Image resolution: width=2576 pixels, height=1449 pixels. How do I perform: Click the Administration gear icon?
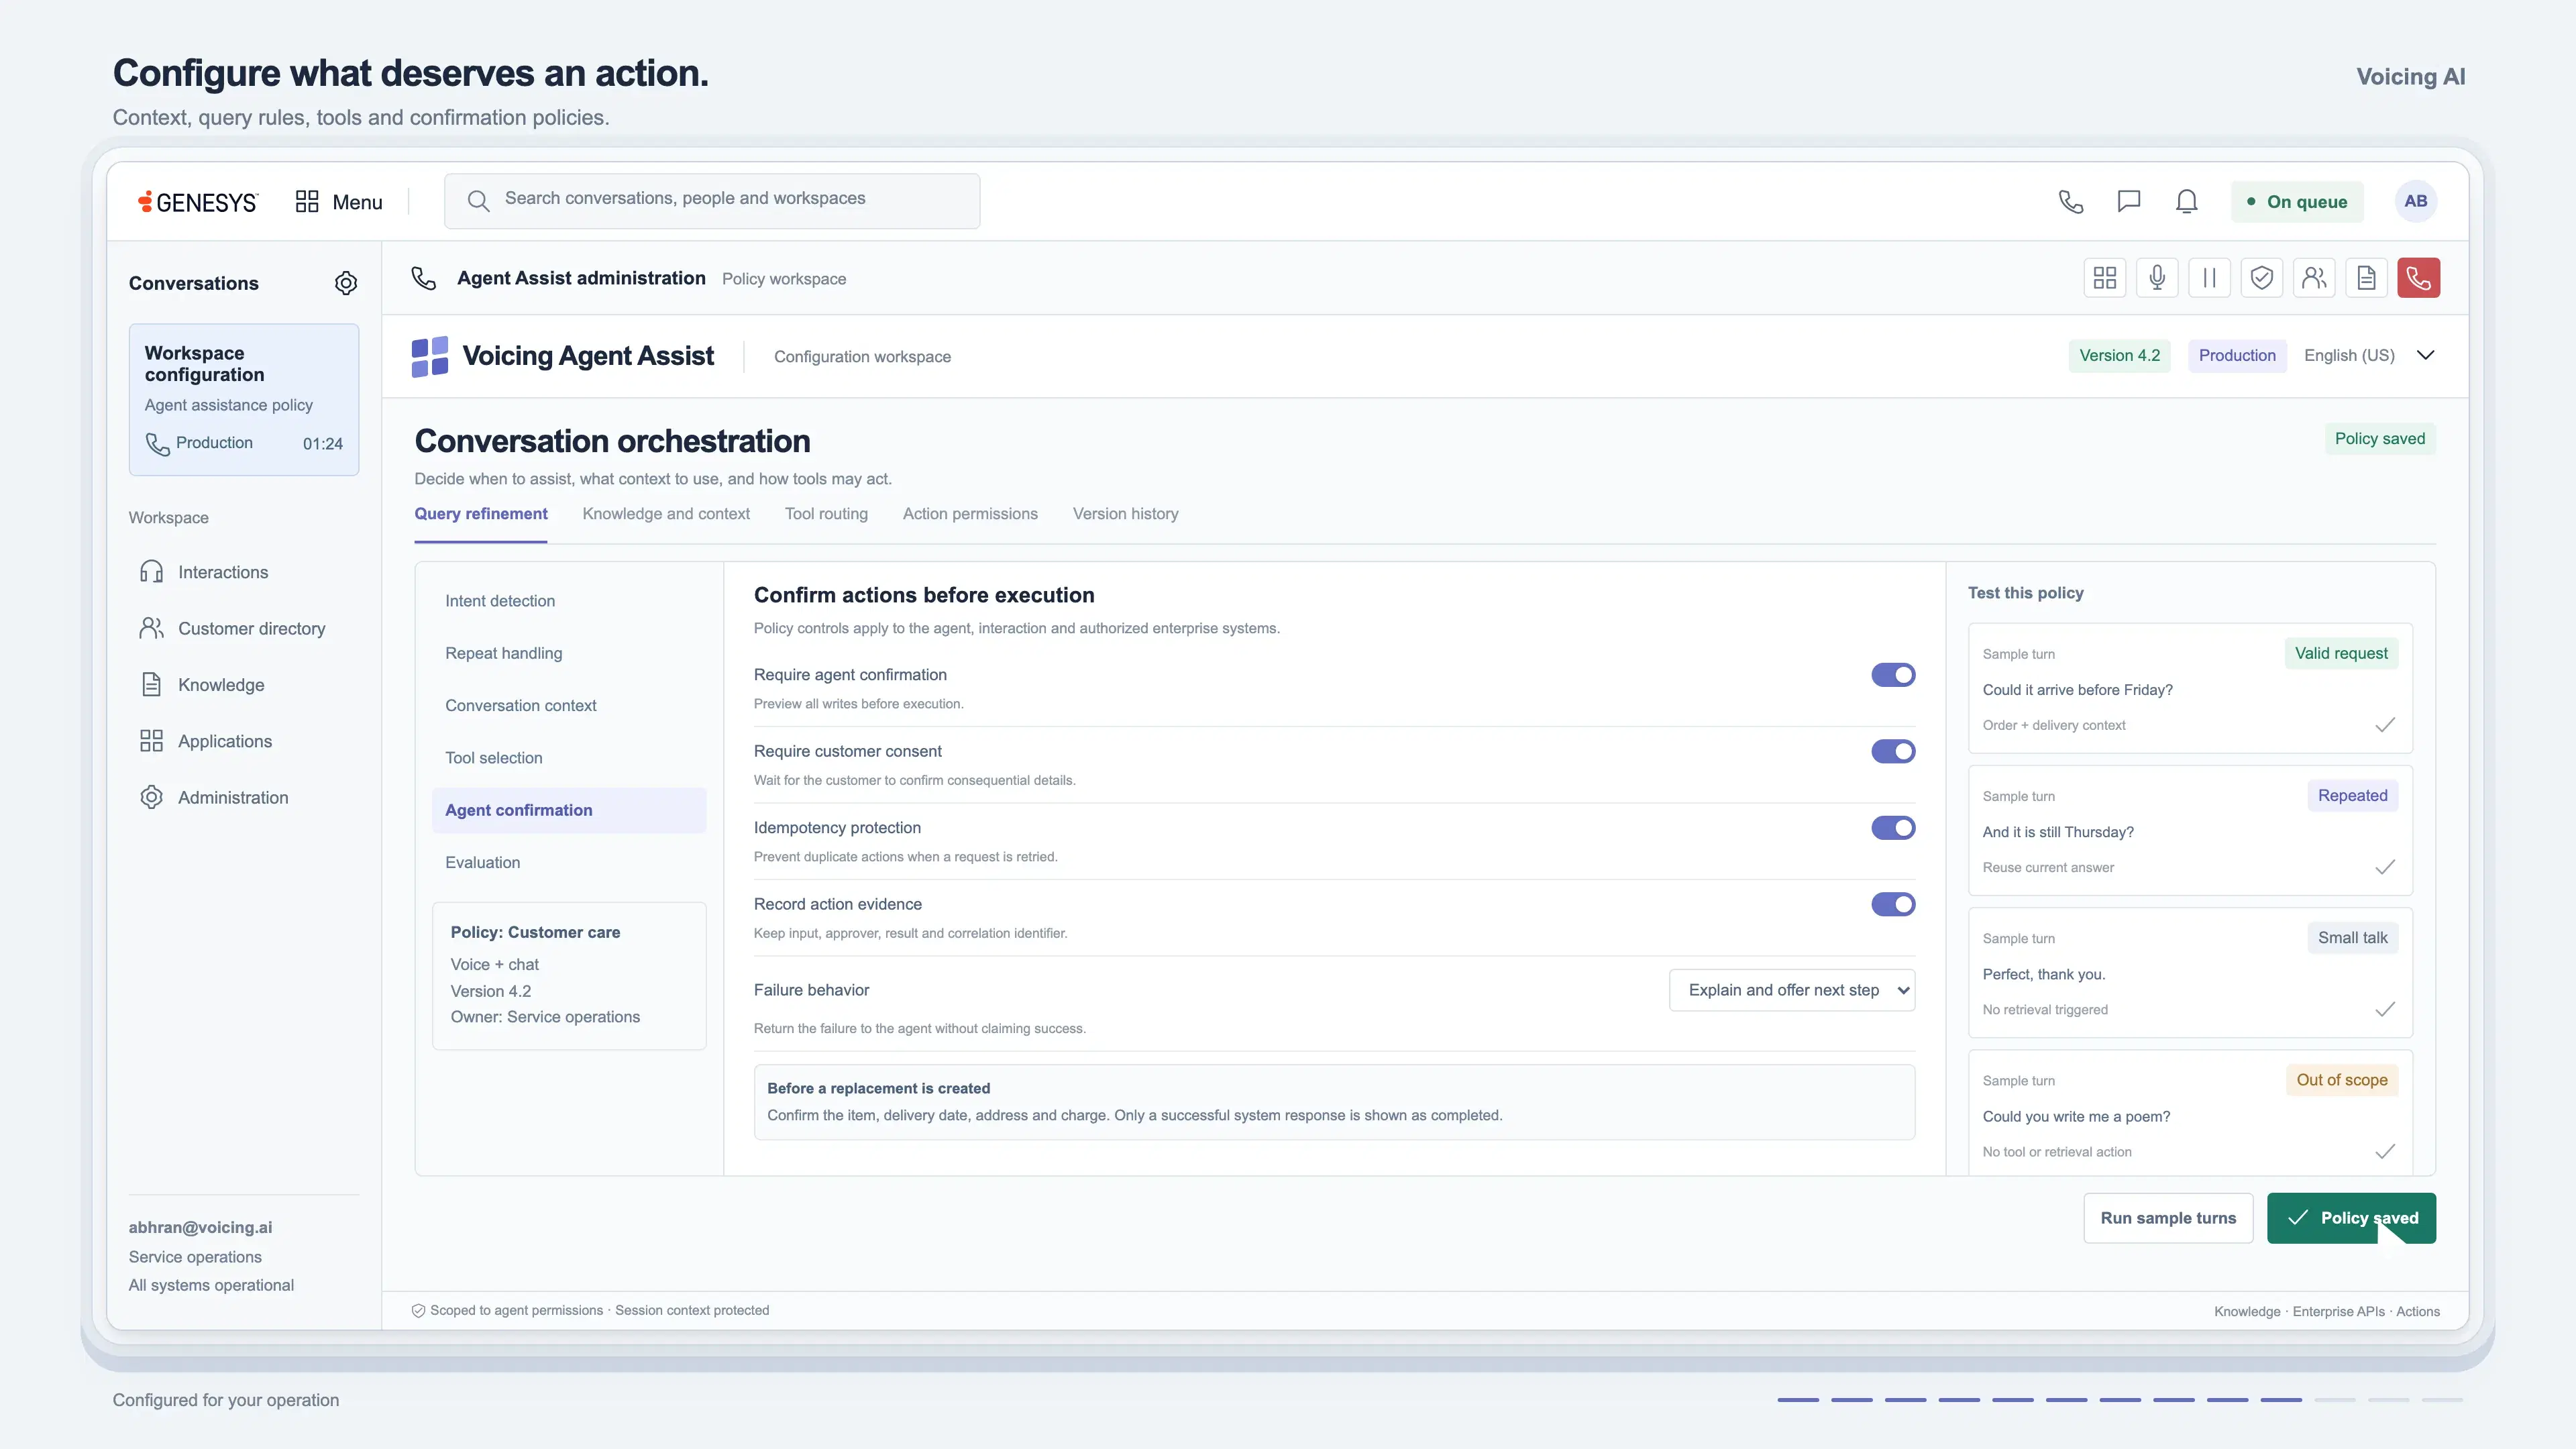(x=151, y=797)
